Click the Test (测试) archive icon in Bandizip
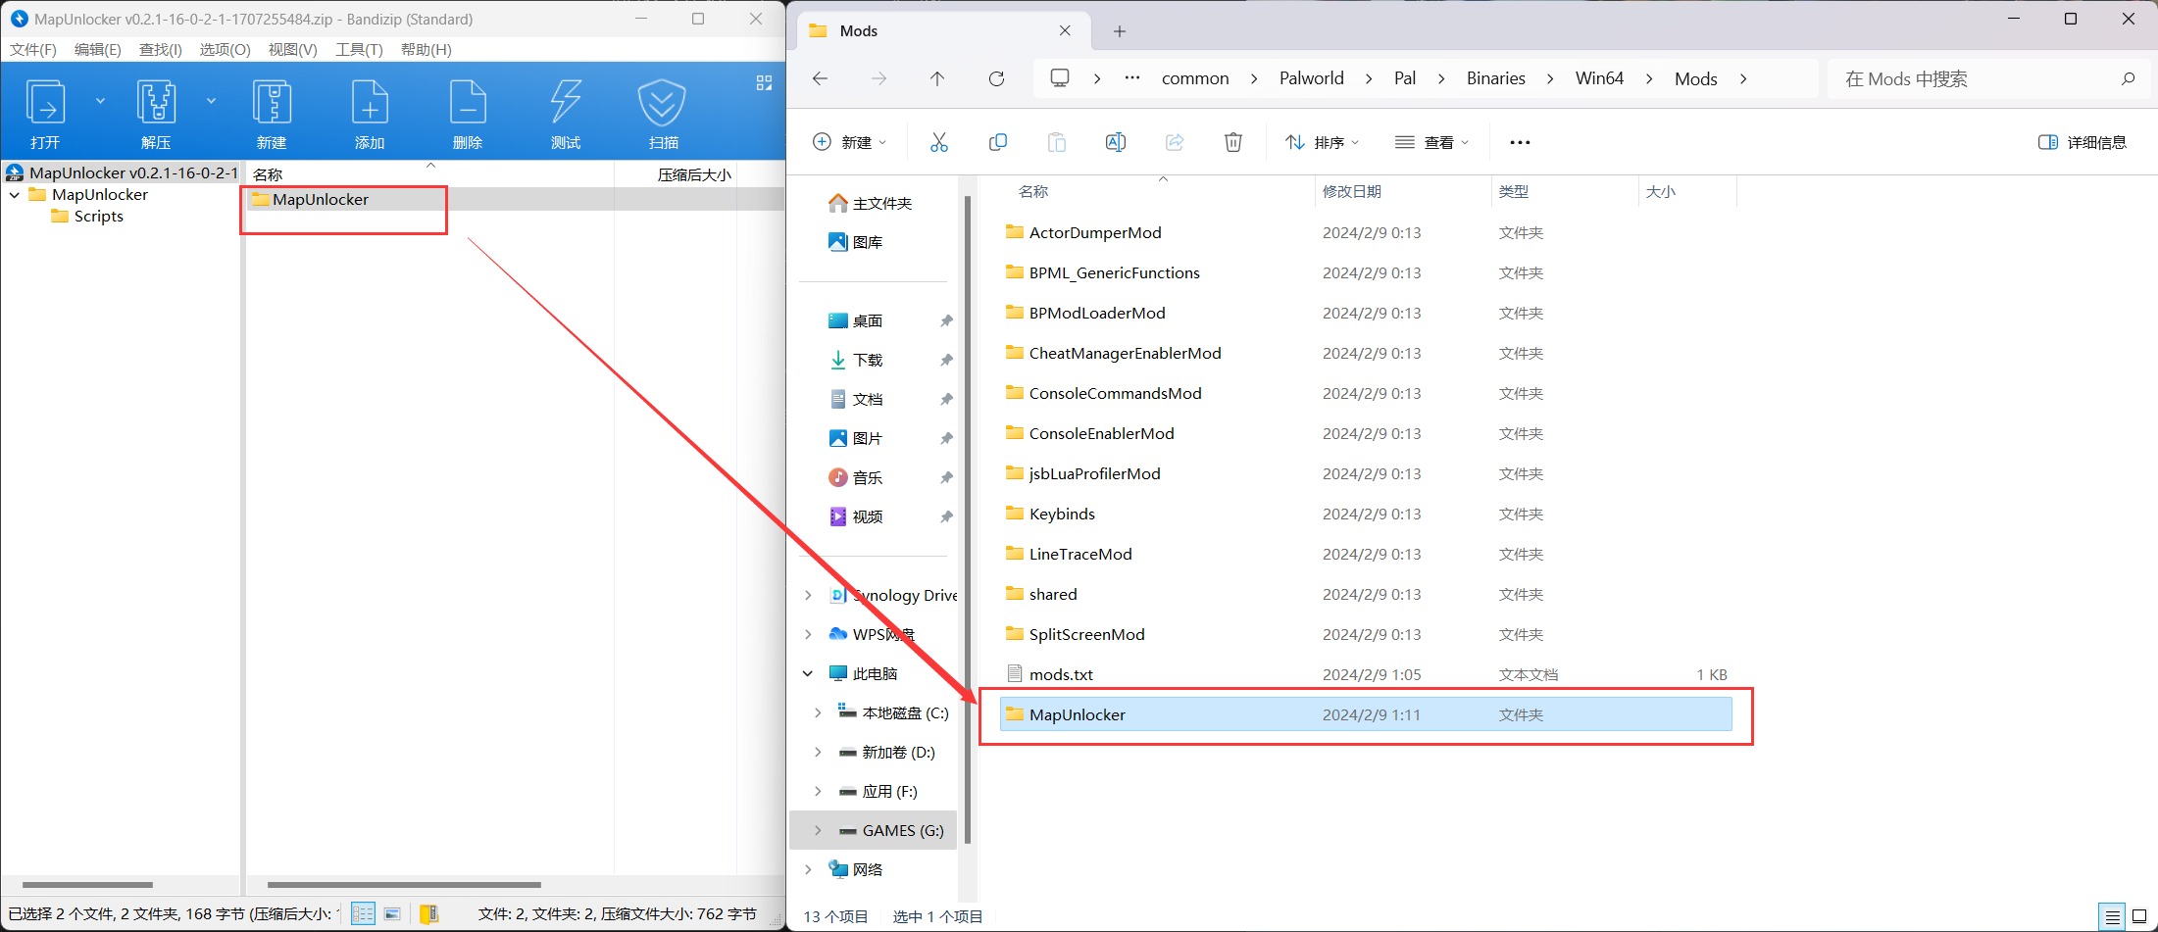 pos(566,104)
